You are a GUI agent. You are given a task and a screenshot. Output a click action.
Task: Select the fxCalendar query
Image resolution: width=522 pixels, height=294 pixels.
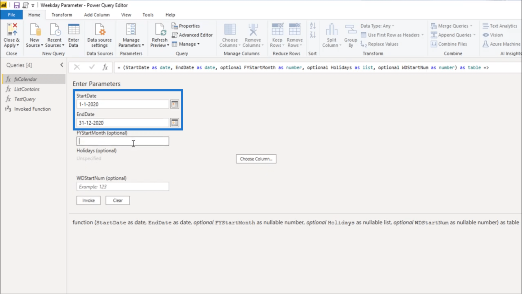click(34, 79)
